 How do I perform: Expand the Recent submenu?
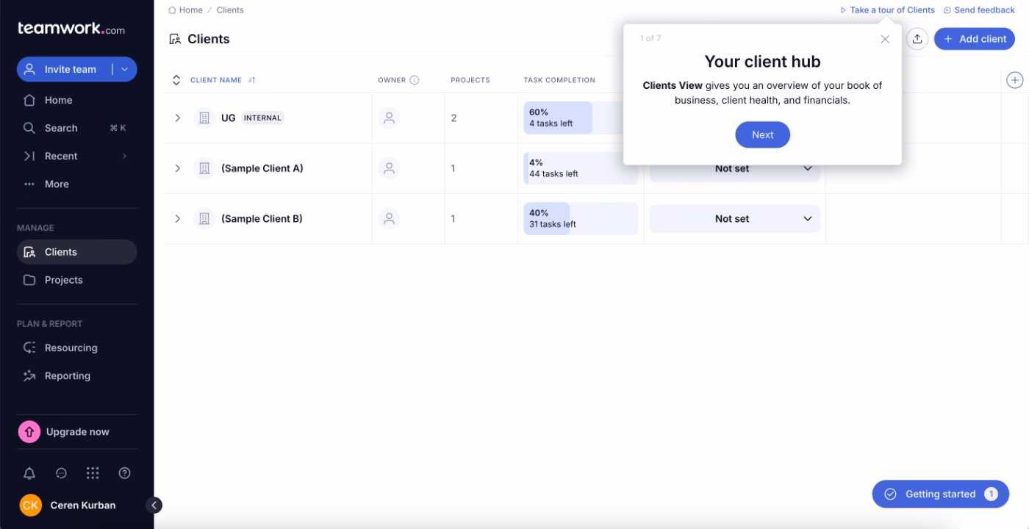click(x=124, y=156)
